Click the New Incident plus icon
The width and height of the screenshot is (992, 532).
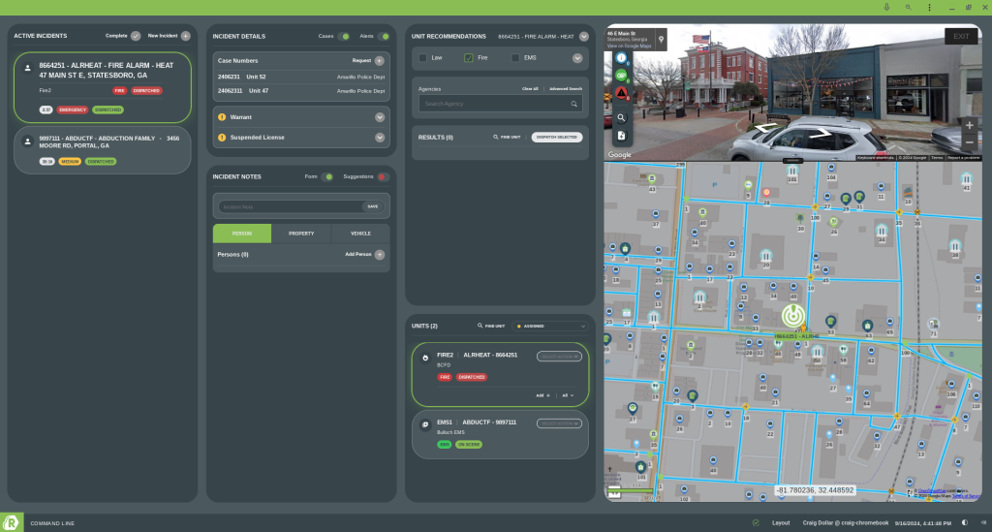pyautogui.click(x=185, y=36)
